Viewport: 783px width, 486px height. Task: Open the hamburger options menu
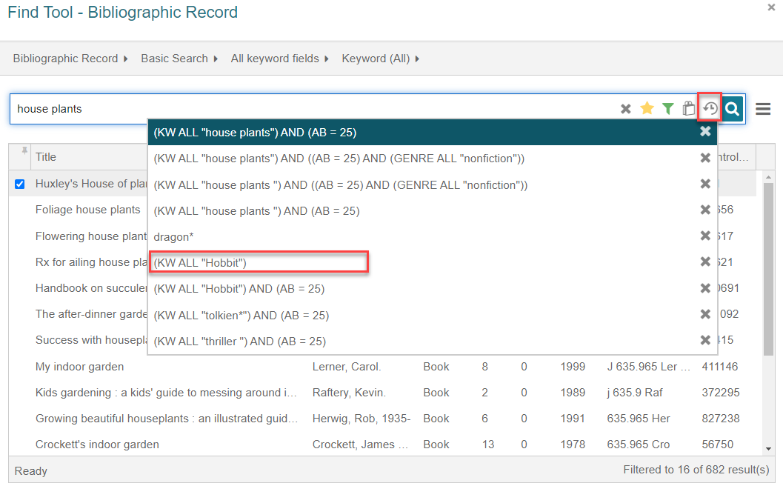tap(762, 109)
